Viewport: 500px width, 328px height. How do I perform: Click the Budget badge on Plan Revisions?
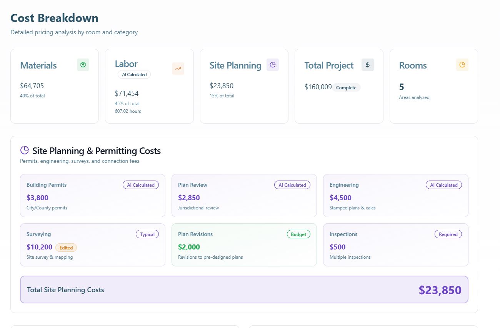[298, 234]
